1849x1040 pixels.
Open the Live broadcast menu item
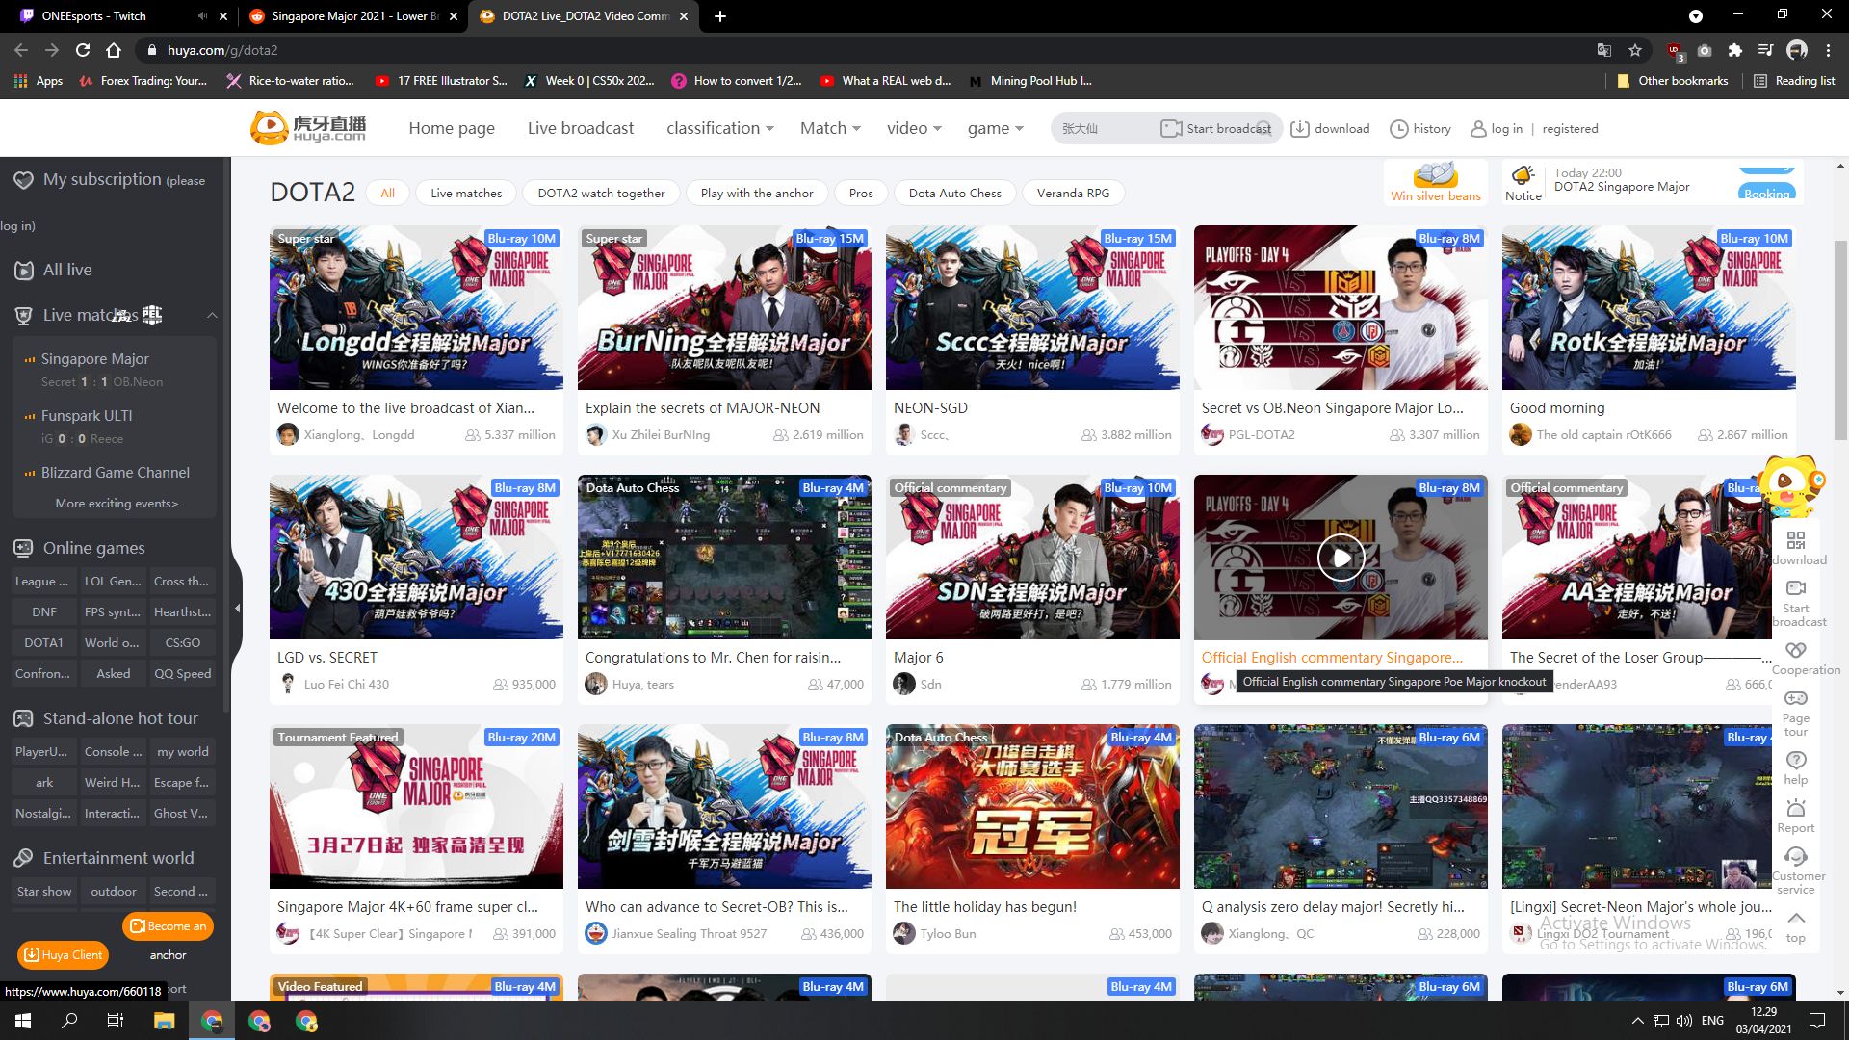pos(581,128)
